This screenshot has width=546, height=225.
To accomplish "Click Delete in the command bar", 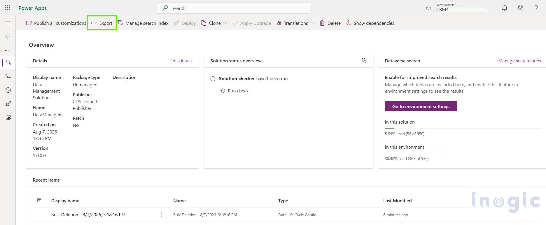I will point(330,23).
